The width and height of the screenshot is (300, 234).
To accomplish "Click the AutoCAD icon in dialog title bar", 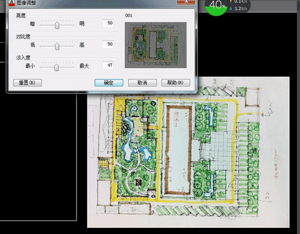I will [12, 3].
